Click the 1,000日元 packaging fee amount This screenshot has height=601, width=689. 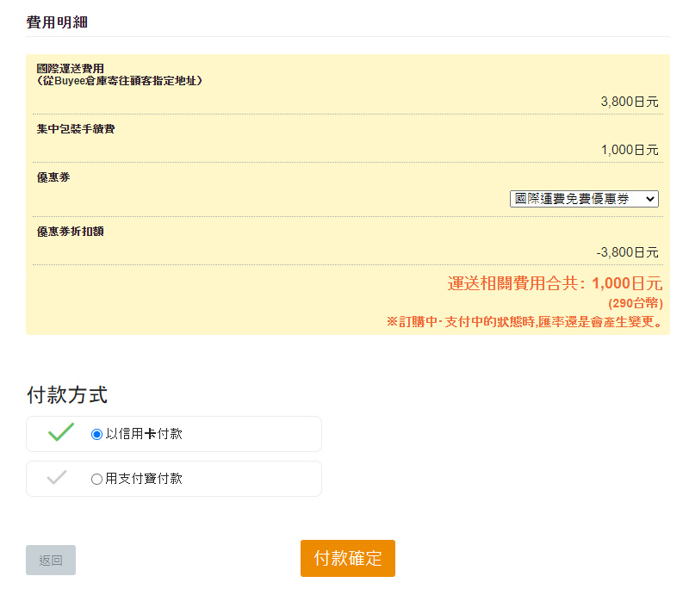coord(630,150)
